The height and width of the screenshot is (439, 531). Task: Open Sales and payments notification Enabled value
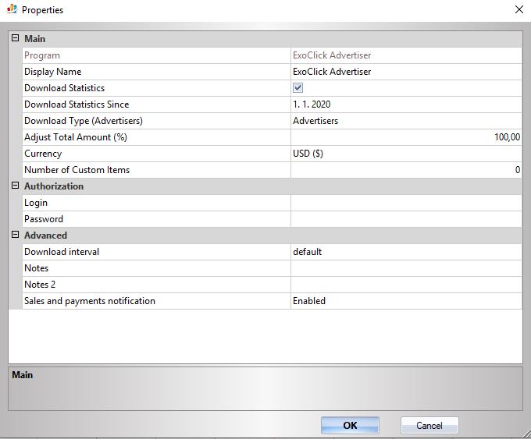tap(406, 301)
